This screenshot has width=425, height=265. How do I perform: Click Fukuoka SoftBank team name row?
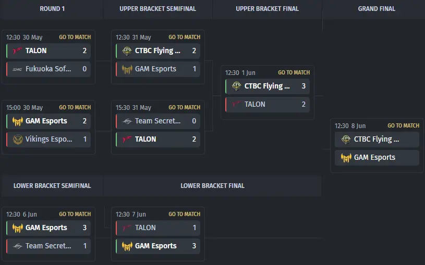click(x=48, y=69)
